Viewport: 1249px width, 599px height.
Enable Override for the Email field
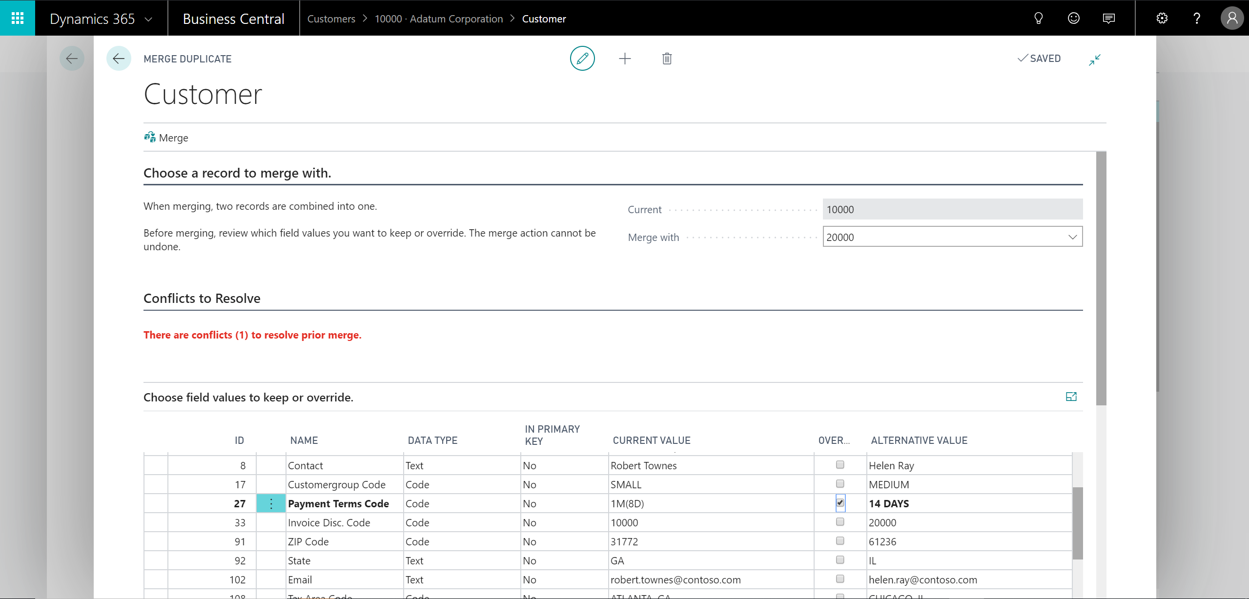[x=839, y=579]
